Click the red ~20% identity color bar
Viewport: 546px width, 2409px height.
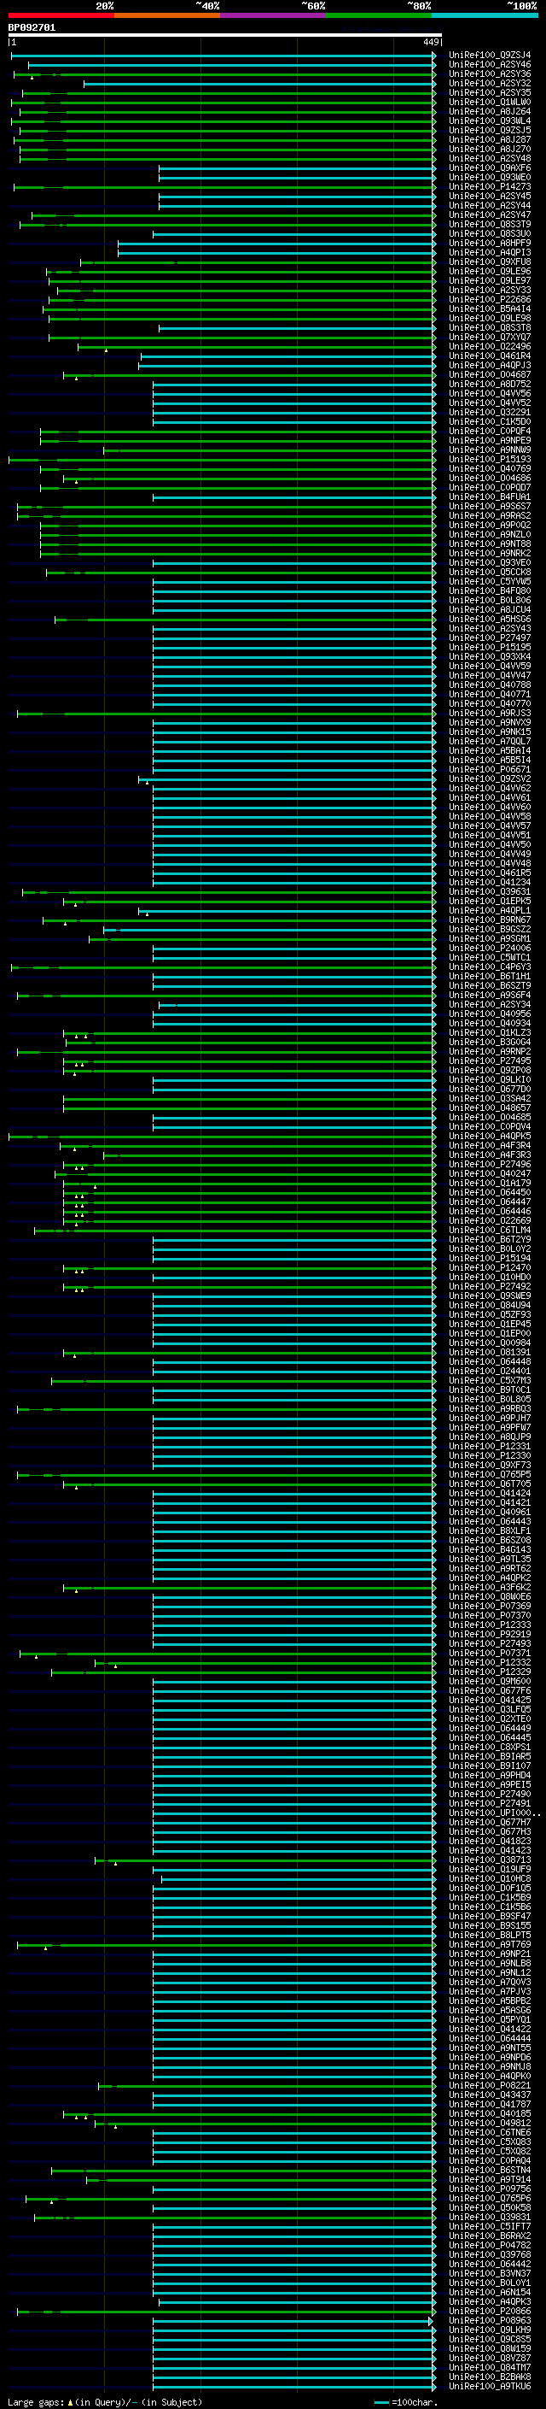coord(61,15)
